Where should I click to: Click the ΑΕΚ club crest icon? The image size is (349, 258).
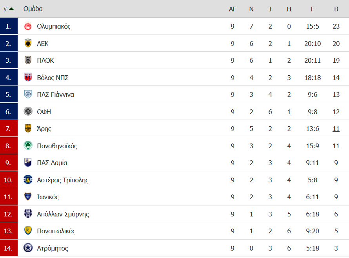click(28, 44)
